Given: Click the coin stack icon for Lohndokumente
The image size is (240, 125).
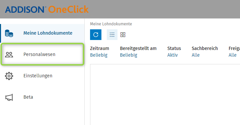Looking at the screenshot, I should pyautogui.click(x=9, y=33).
